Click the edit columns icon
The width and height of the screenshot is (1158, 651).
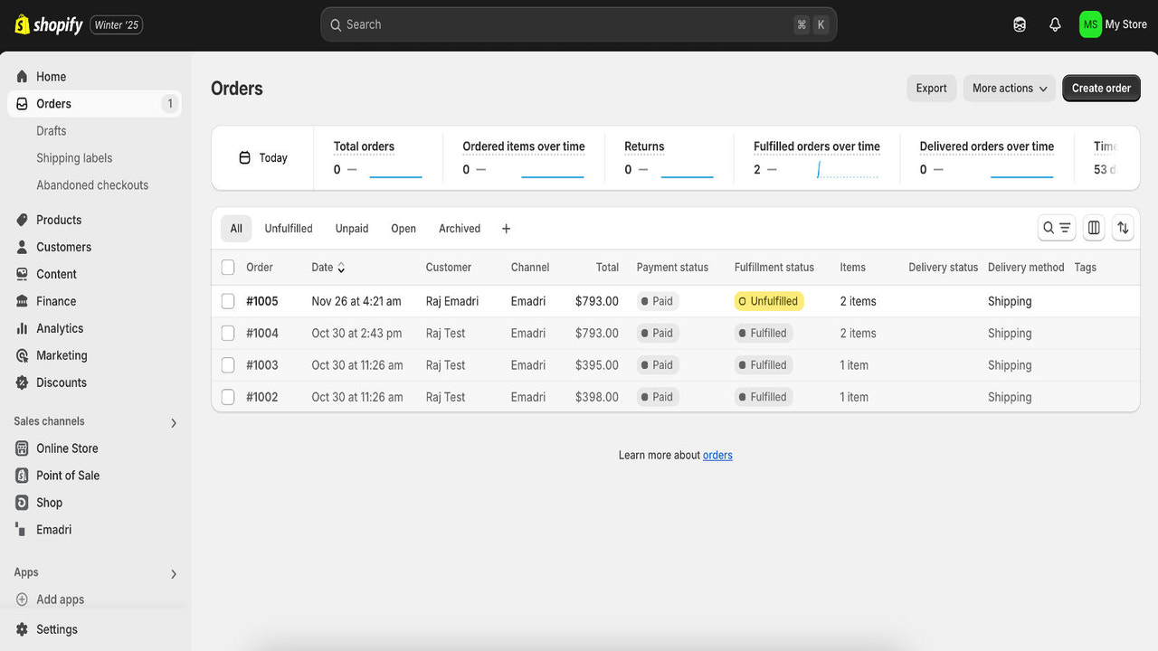point(1093,228)
